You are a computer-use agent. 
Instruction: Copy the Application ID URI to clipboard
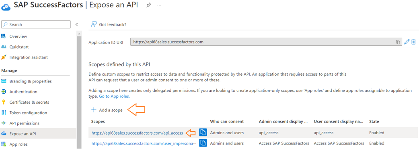pyautogui.click(x=398, y=42)
